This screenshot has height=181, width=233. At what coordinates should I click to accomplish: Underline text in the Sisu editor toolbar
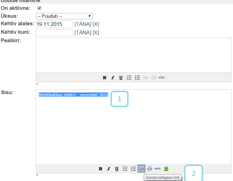coord(117,169)
